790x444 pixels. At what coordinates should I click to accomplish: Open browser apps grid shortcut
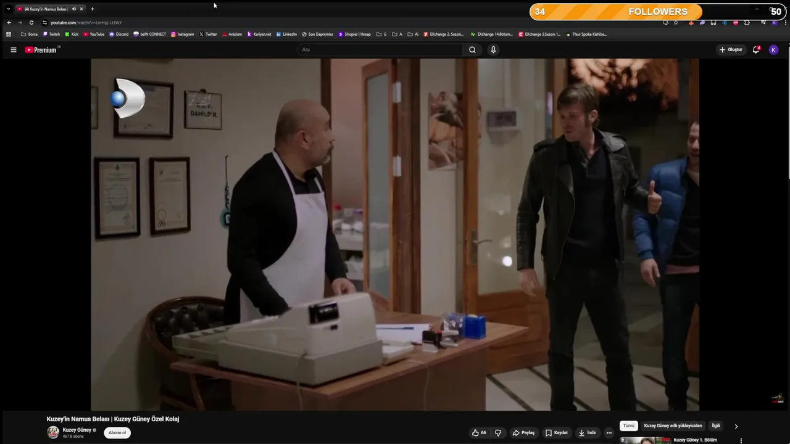pyautogui.click(x=9, y=35)
